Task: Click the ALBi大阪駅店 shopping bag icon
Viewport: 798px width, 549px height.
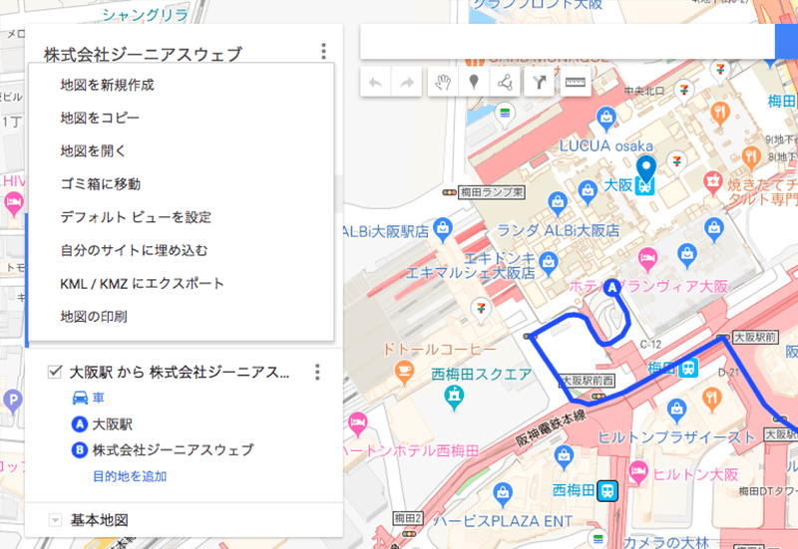Action: [443, 229]
